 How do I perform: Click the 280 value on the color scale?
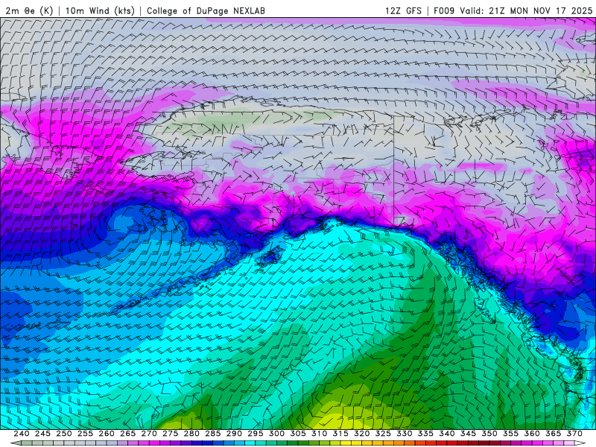coord(191,434)
